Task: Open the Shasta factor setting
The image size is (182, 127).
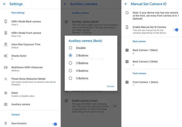Action: [x=30, y=57]
